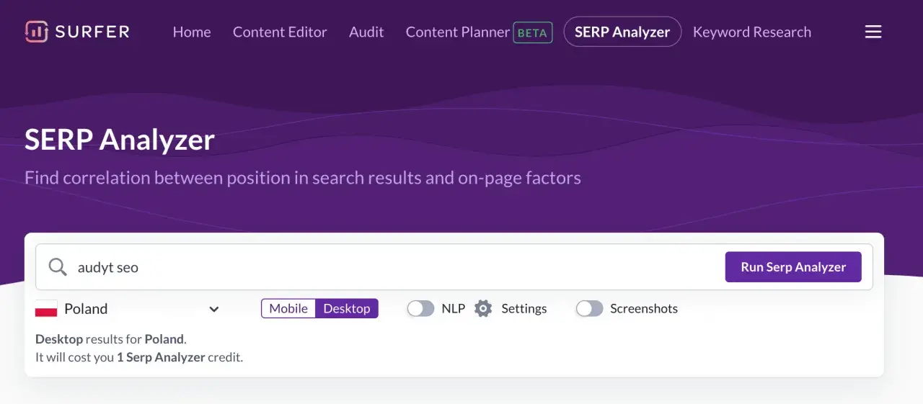Enable the NLP toggle switch
The width and height of the screenshot is (923, 404).
pos(420,309)
